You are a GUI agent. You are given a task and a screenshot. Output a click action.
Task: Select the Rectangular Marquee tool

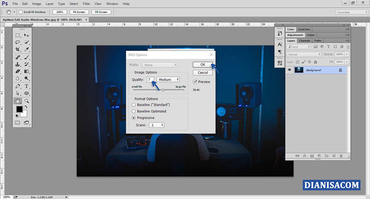[x=18, y=35]
